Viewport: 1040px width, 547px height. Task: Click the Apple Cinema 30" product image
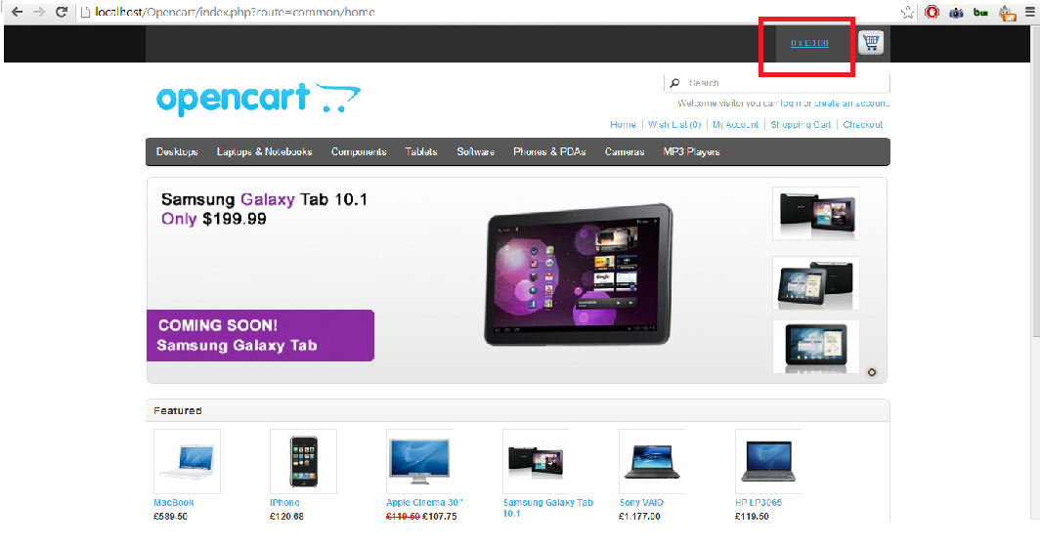point(419,461)
